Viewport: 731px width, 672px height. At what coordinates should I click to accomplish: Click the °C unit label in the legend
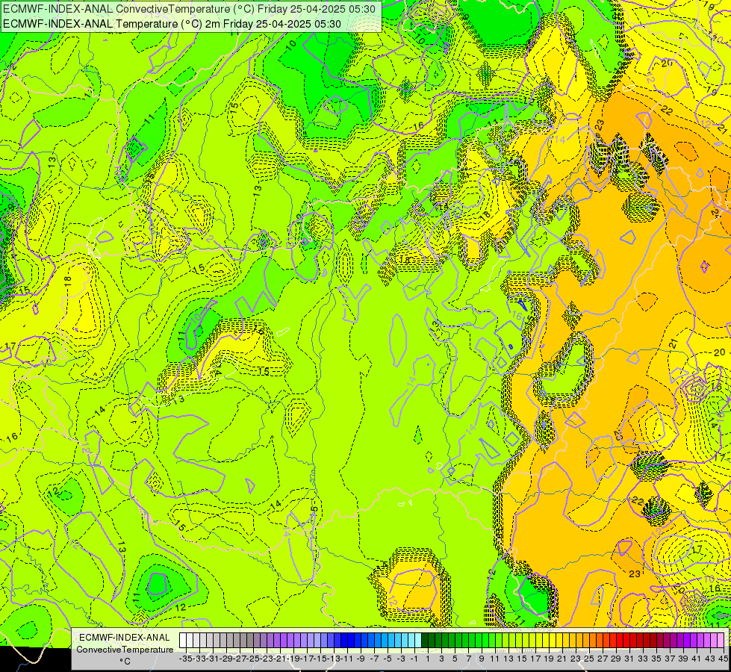(125, 661)
